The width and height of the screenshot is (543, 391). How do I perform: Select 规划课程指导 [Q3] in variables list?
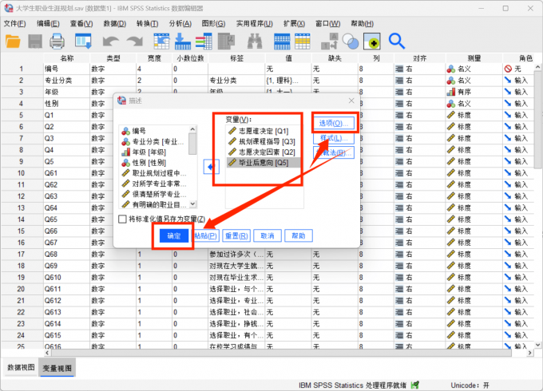[x=264, y=141]
